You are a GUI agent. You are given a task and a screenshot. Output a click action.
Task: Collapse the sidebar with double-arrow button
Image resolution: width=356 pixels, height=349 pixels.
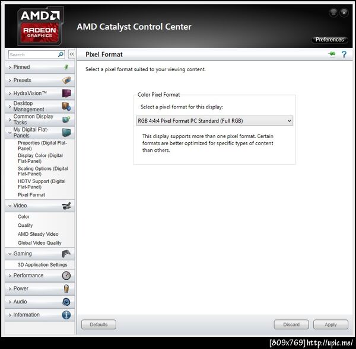tap(72, 54)
